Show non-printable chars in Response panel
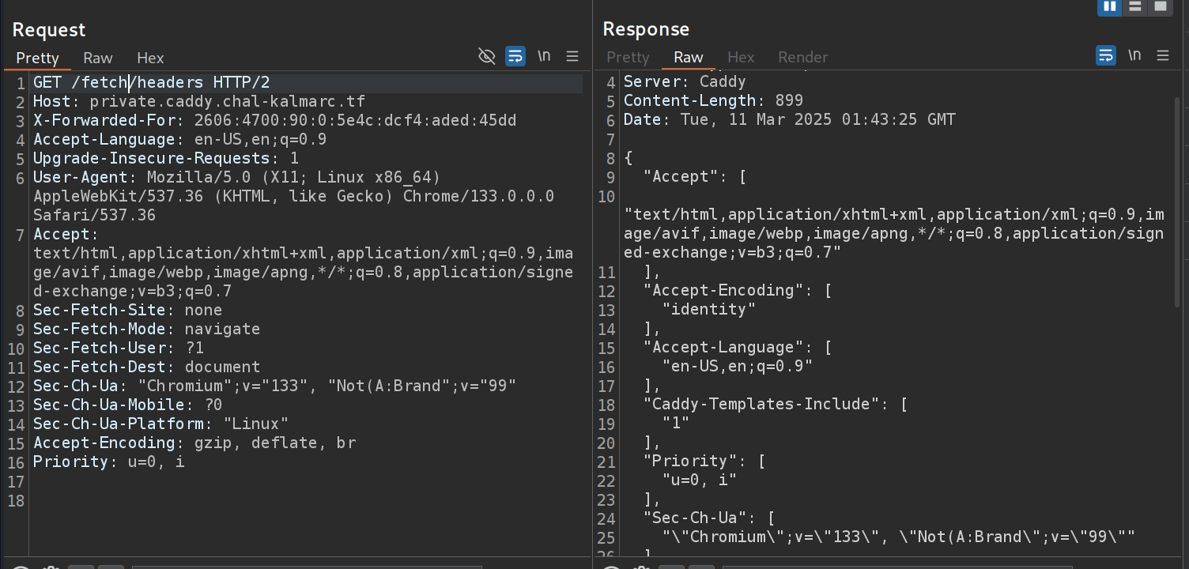Image resolution: width=1189 pixels, height=569 pixels. 1134,55
